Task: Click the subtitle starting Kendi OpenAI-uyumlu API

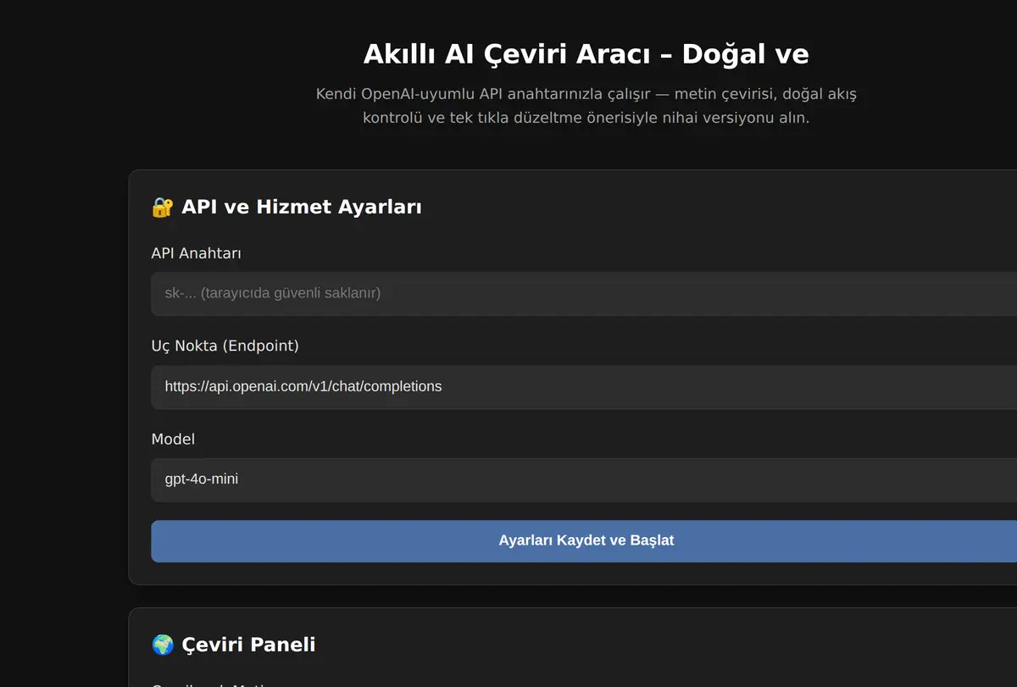Action: [586, 106]
